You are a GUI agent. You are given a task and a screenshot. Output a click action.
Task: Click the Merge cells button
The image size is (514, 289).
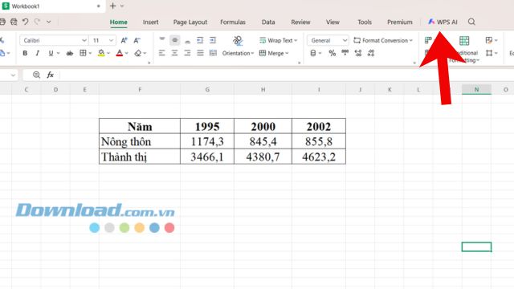point(274,53)
